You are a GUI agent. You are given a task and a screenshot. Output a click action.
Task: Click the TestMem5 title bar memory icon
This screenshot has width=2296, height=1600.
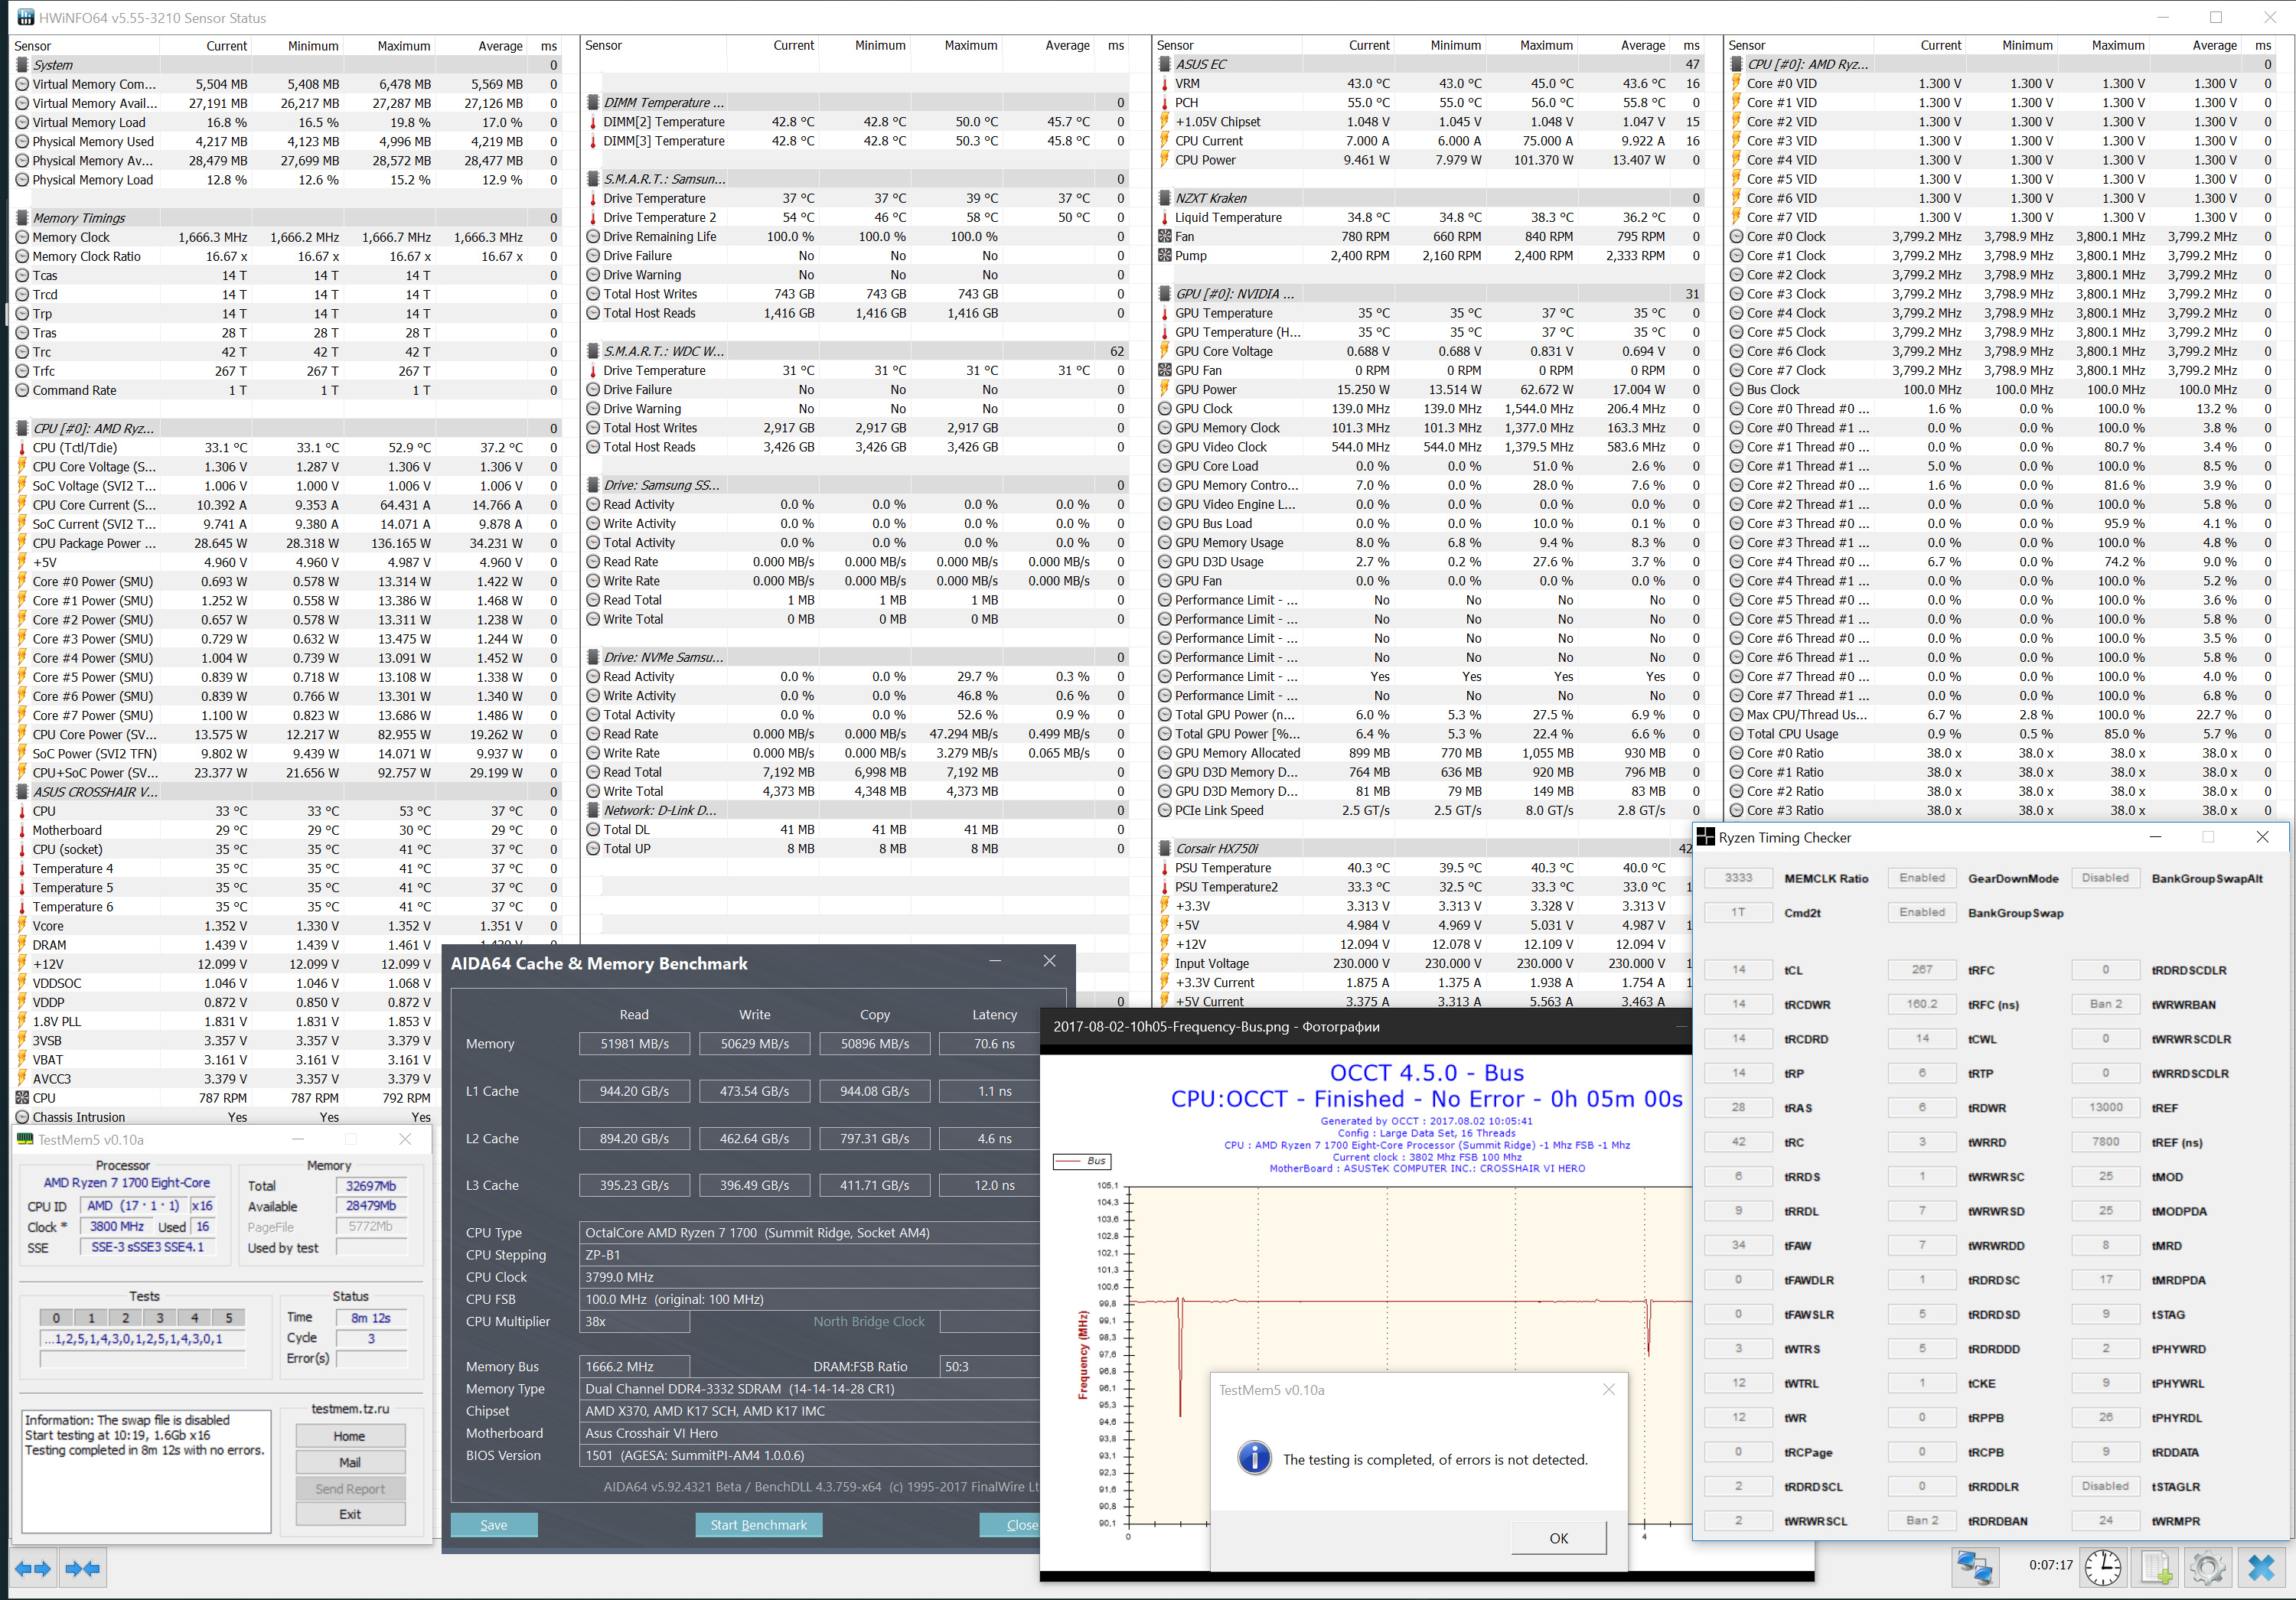pyautogui.click(x=25, y=1139)
